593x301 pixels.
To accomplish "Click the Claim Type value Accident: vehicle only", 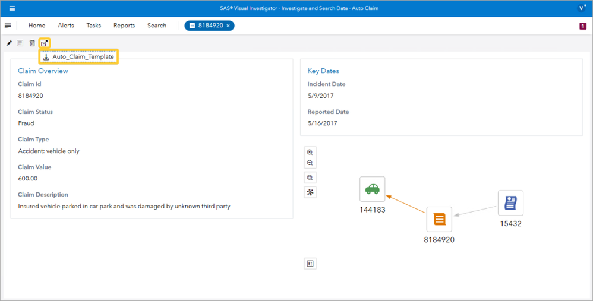I will [49, 151].
